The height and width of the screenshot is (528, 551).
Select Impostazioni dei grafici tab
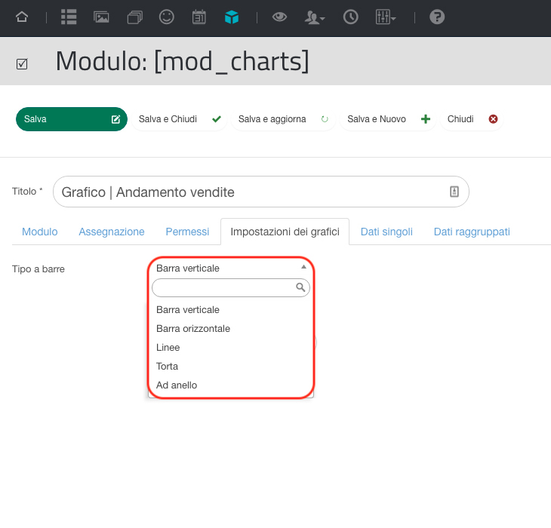pyautogui.click(x=285, y=232)
